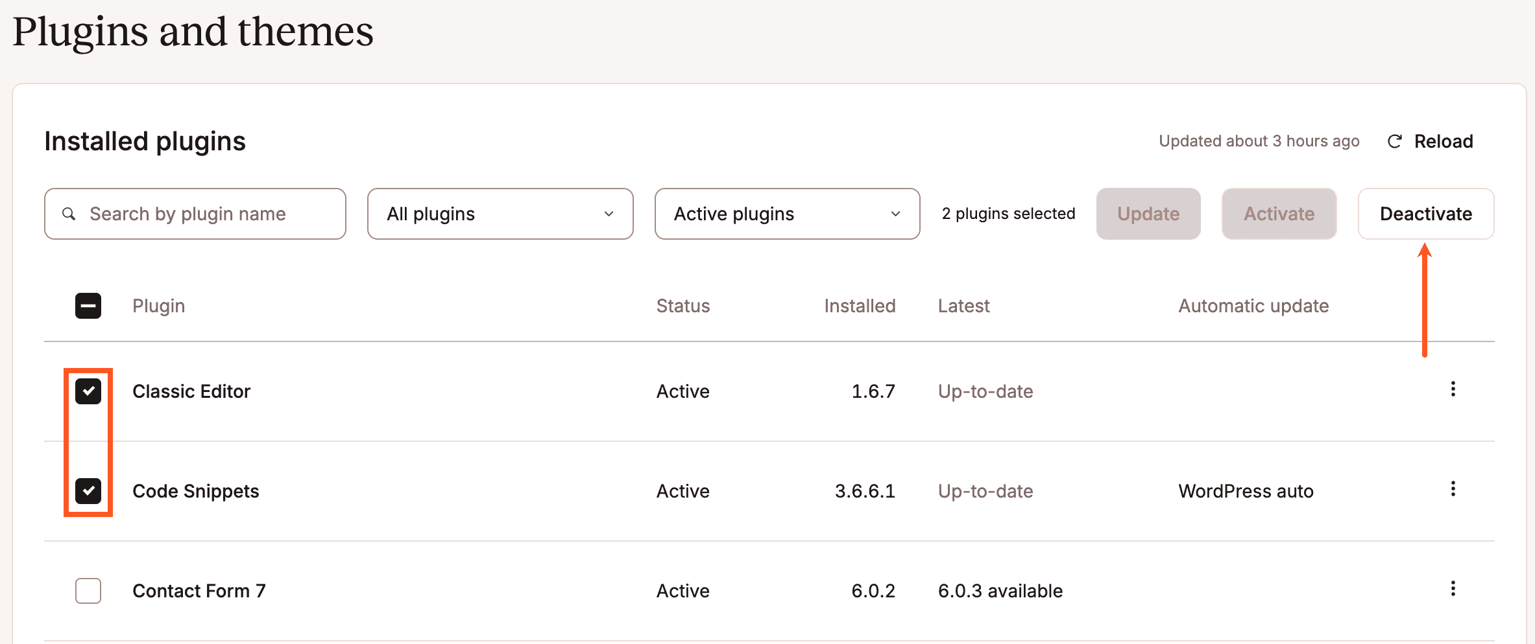The width and height of the screenshot is (1535, 644).
Task: Click the Reload link
Action: [x=1443, y=141]
